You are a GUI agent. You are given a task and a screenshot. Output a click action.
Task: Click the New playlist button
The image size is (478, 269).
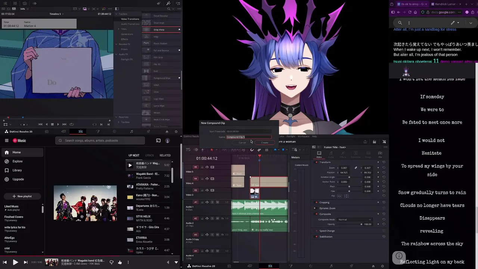pyautogui.click(x=22, y=196)
